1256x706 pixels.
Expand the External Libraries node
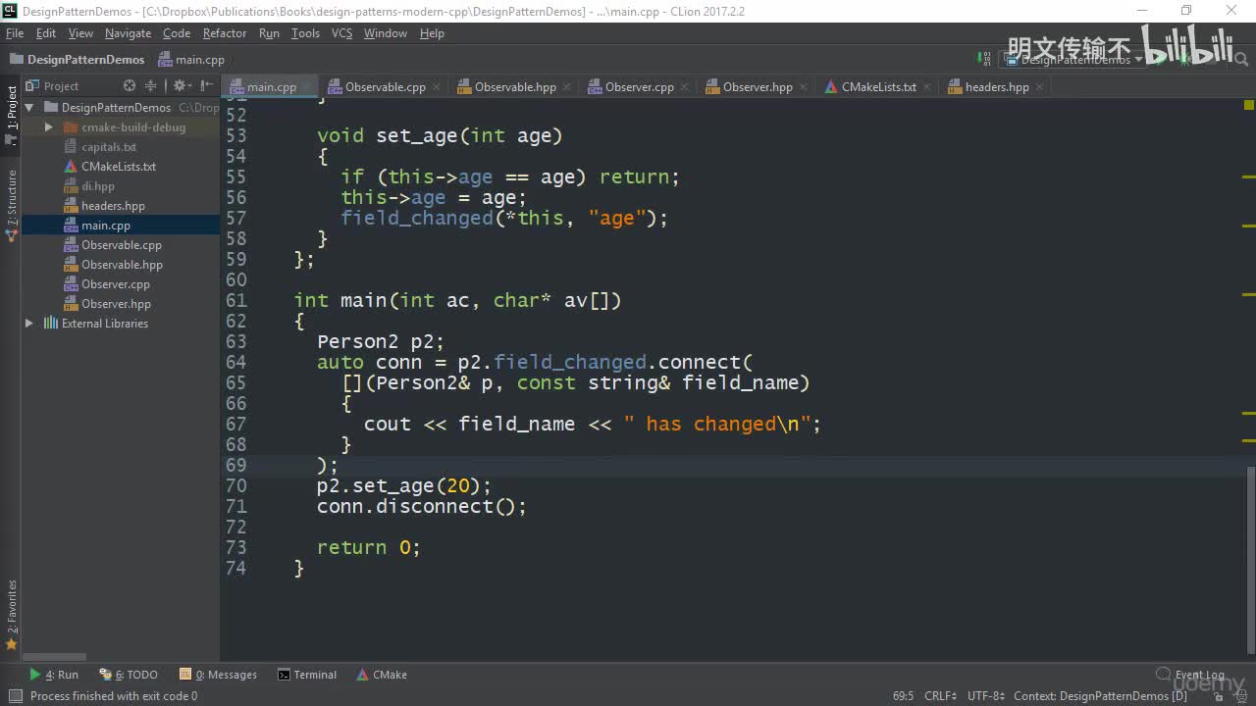coord(29,324)
